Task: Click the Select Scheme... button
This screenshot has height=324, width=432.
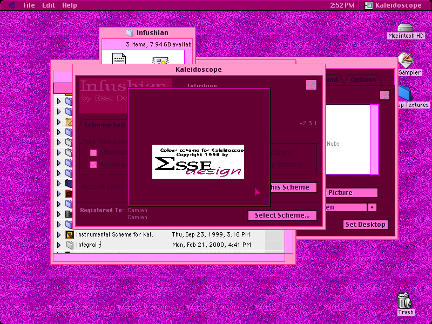Action: pyautogui.click(x=282, y=215)
